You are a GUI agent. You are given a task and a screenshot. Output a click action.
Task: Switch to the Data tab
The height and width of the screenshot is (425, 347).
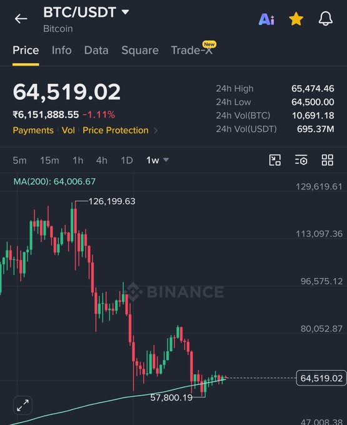96,51
